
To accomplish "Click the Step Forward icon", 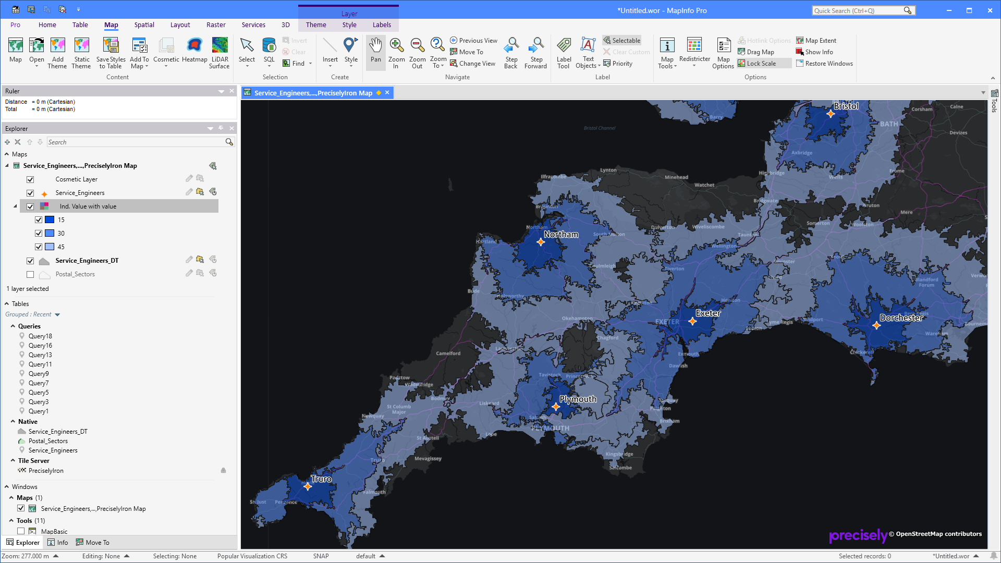I will tap(536, 46).
